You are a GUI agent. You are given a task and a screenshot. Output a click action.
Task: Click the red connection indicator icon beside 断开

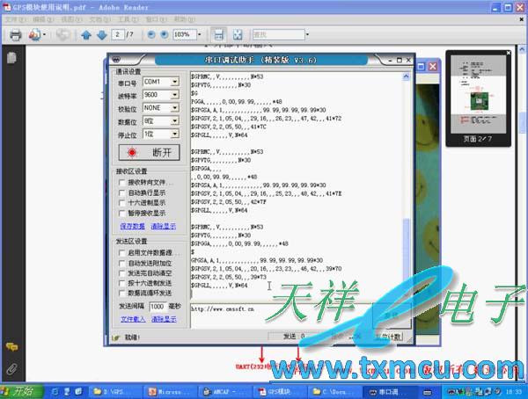tap(132, 152)
